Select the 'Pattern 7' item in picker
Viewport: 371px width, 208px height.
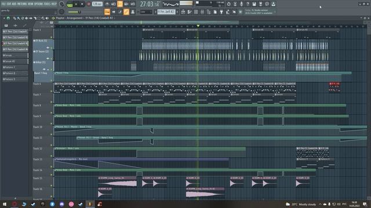coord(15,67)
